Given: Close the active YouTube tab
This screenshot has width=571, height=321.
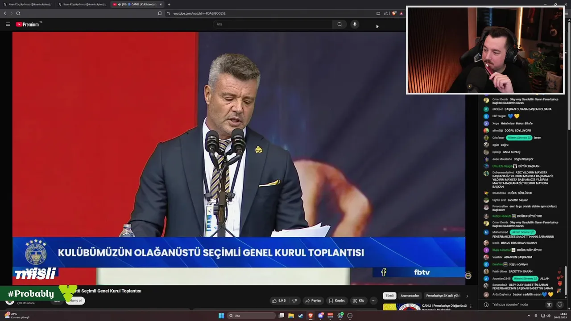Looking at the screenshot, I should 161,4.
